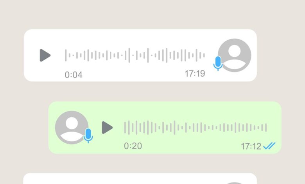Click the partially visible message bubble at the bottom

pos(140,179)
